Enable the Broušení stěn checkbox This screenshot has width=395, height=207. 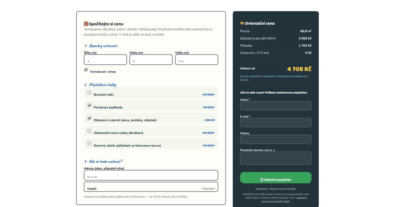click(x=89, y=93)
